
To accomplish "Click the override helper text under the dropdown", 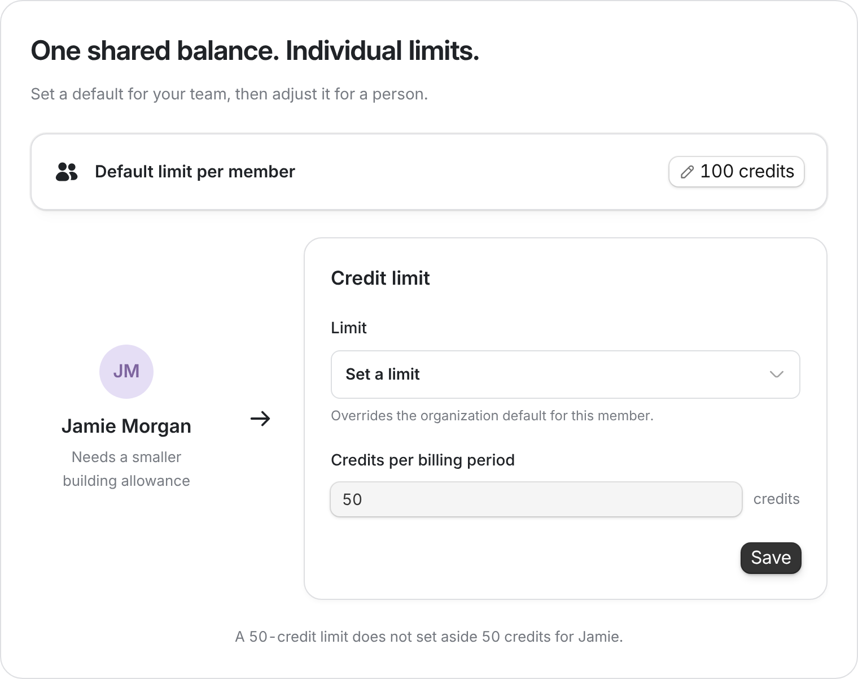I will 492,416.
